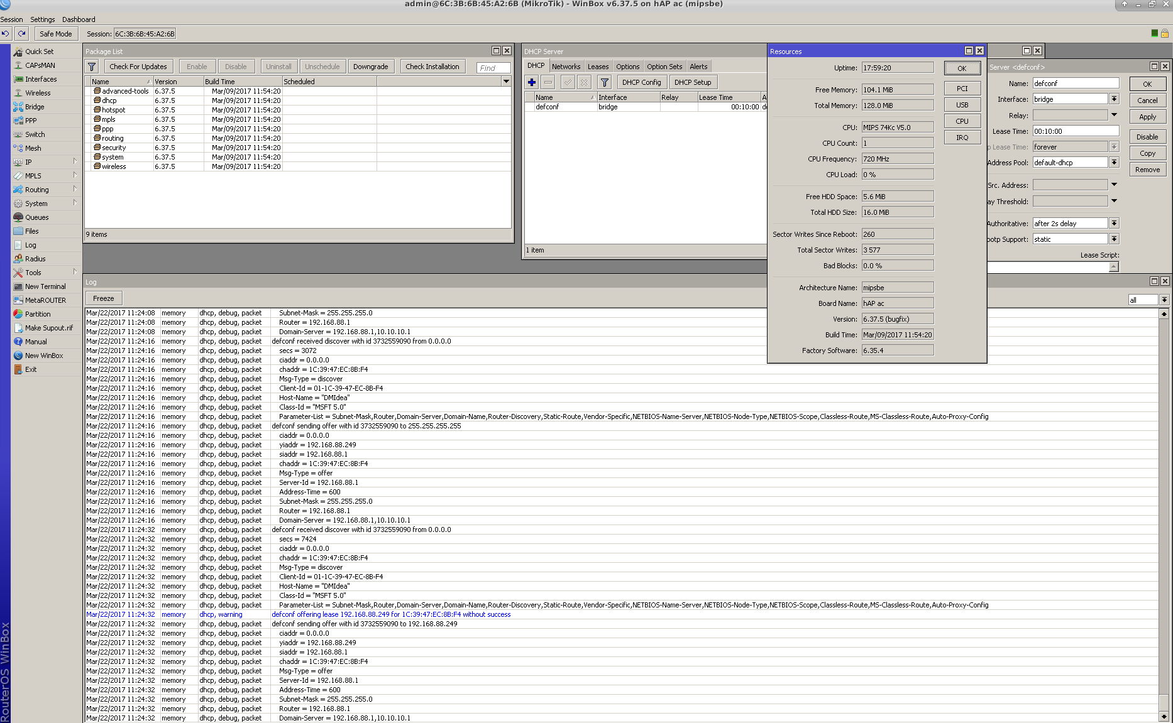Click Make Supout.rif in the sidebar
The image size is (1173, 723).
coord(47,327)
